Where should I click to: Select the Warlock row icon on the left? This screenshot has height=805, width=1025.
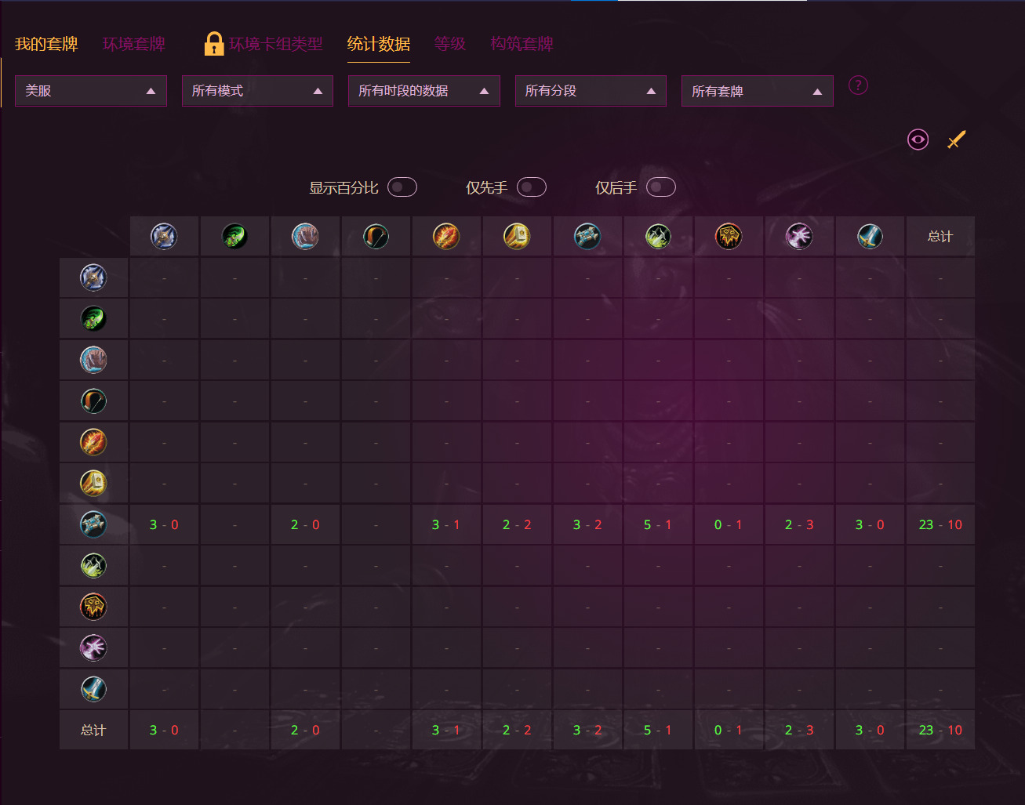pyautogui.click(x=93, y=647)
